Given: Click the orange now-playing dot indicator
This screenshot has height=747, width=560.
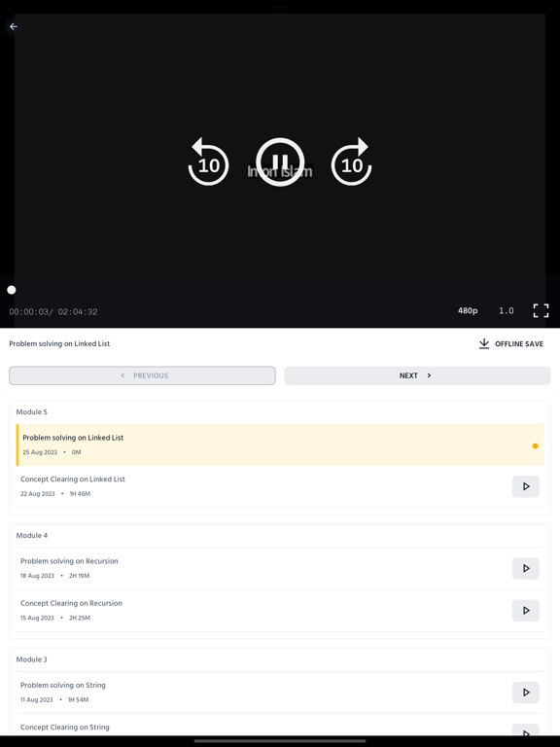Looking at the screenshot, I should click(x=535, y=445).
